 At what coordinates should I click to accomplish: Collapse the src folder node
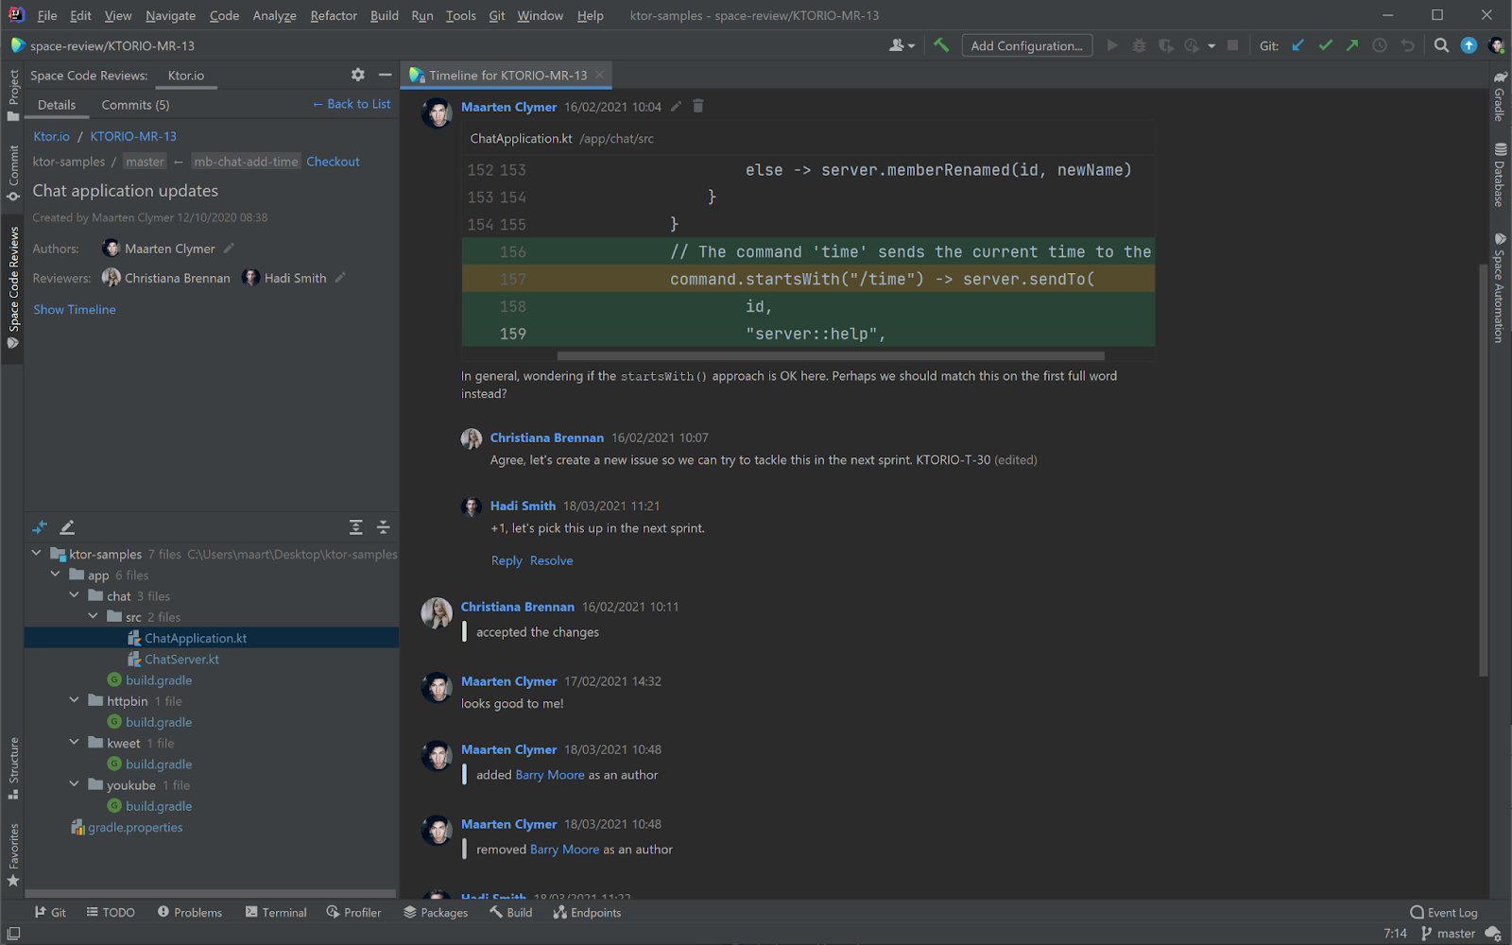point(93,616)
